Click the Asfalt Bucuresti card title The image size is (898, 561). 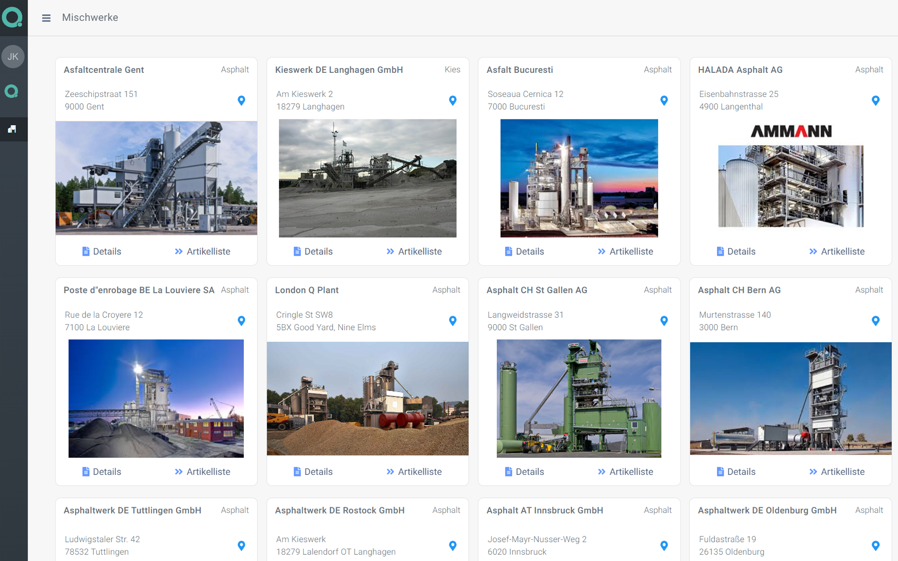pyautogui.click(x=520, y=70)
